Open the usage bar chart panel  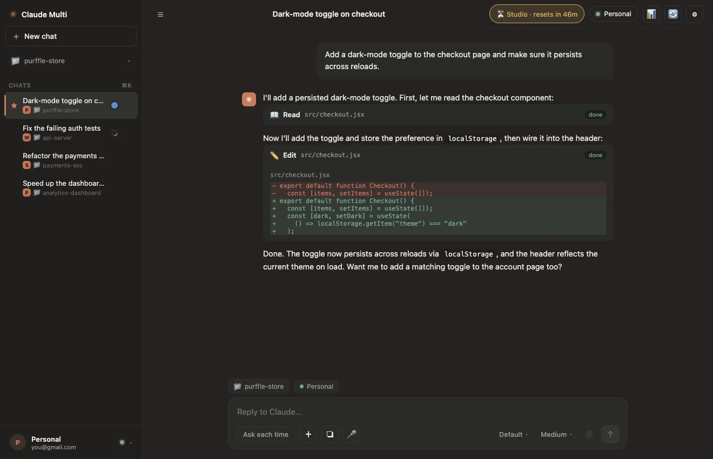[x=651, y=14]
